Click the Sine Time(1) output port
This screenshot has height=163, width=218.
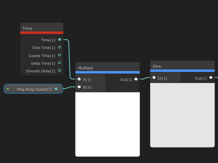point(59,47)
